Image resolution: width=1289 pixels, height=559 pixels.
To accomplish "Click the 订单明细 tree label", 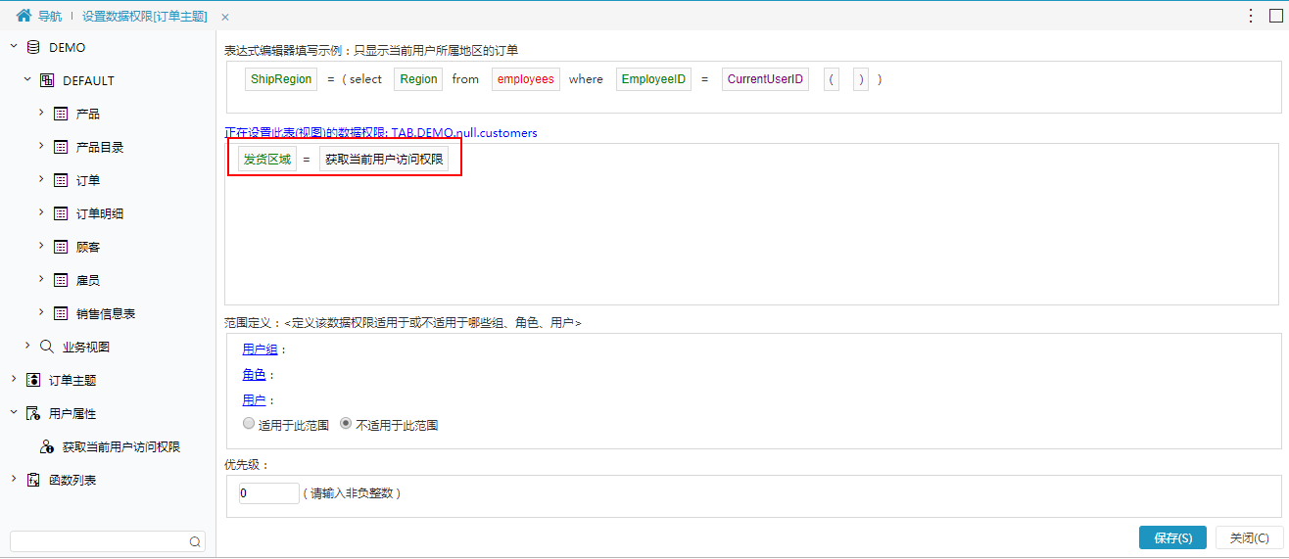I will click(x=100, y=213).
